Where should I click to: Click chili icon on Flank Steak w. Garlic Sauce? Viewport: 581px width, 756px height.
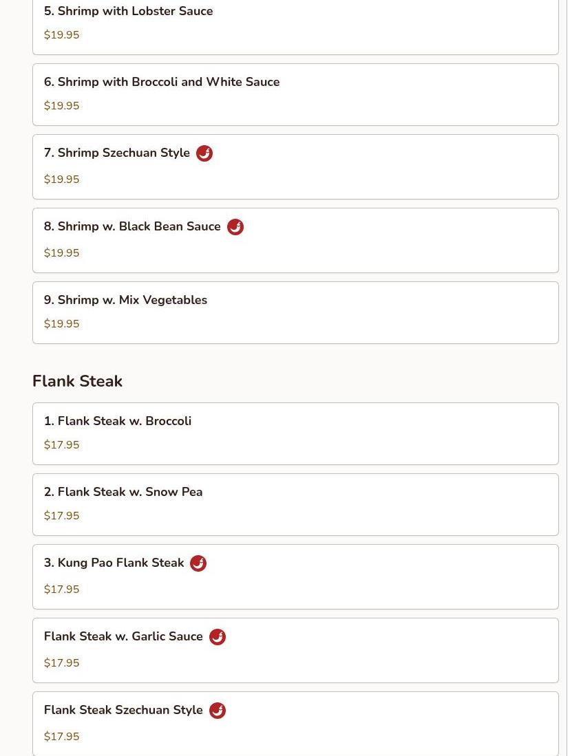217,637
